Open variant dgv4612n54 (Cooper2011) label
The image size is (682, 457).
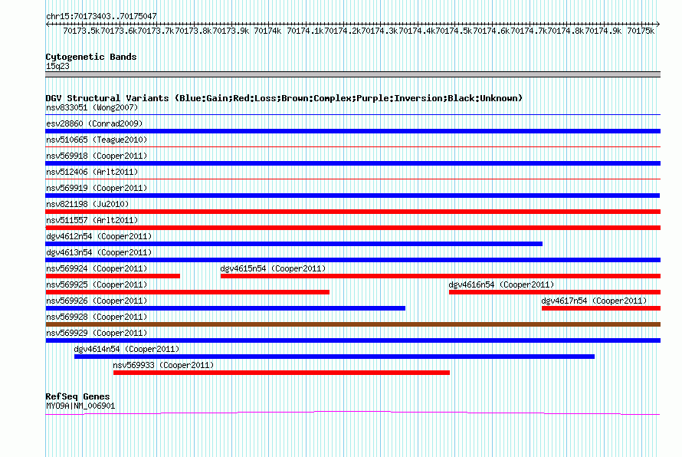[99, 236]
